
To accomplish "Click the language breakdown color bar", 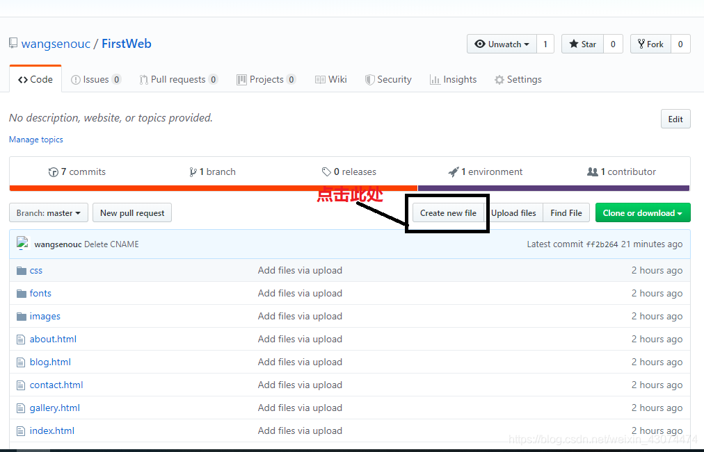I will (349, 188).
